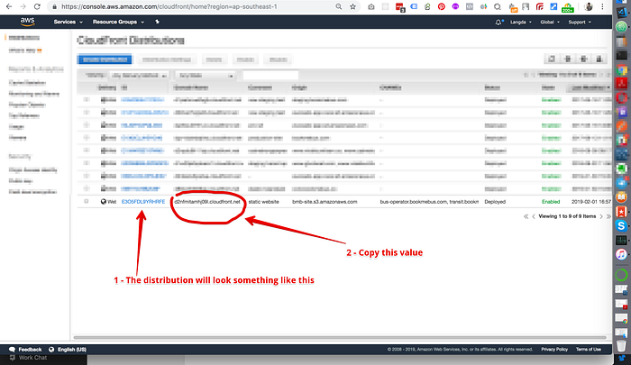Reload the CloudFront console page
The image size is (631, 365).
(37, 7)
